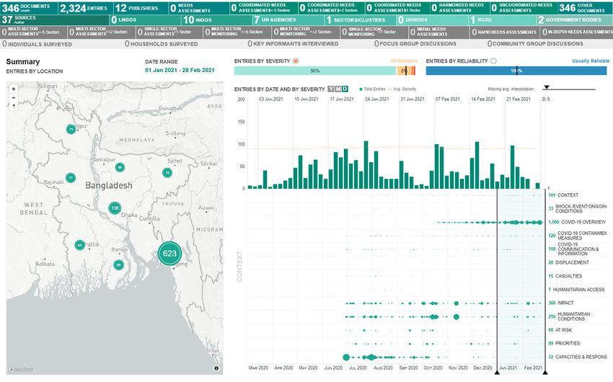
Task: Open the map info attribution icon
Action: pyautogui.click(x=216, y=368)
